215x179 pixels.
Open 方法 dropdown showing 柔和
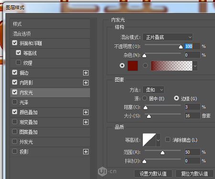(x=153, y=90)
